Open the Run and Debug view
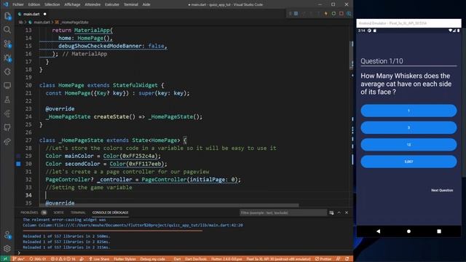Image resolution: width=466 pixels, height=262 pixels. 7,57
